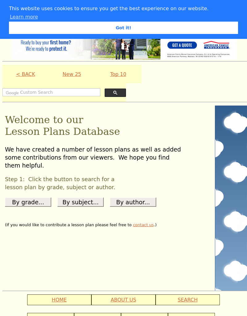Search lesson plans By grade...

(x=28, y=202)
